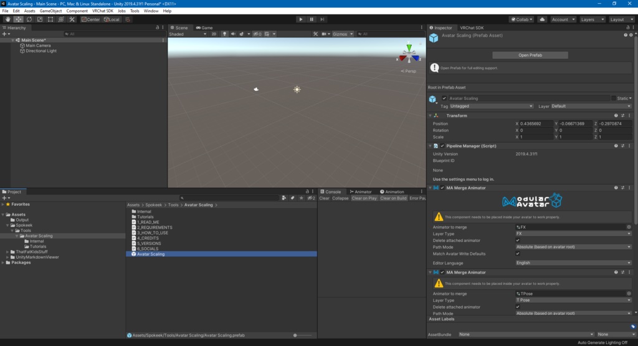638x346 pixels.
Task: Select the Rotate tool
Action: click(x=29, y=19)
